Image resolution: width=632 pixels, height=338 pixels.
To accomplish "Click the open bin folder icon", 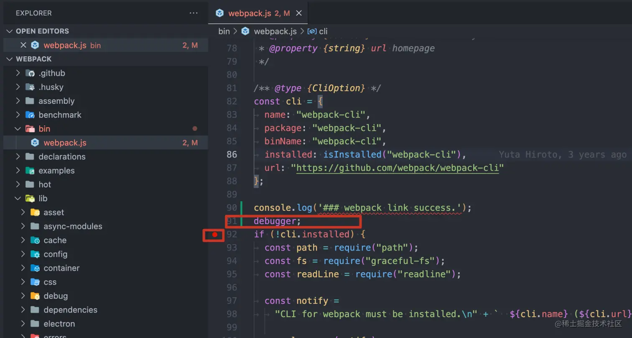I will [30, 129].
